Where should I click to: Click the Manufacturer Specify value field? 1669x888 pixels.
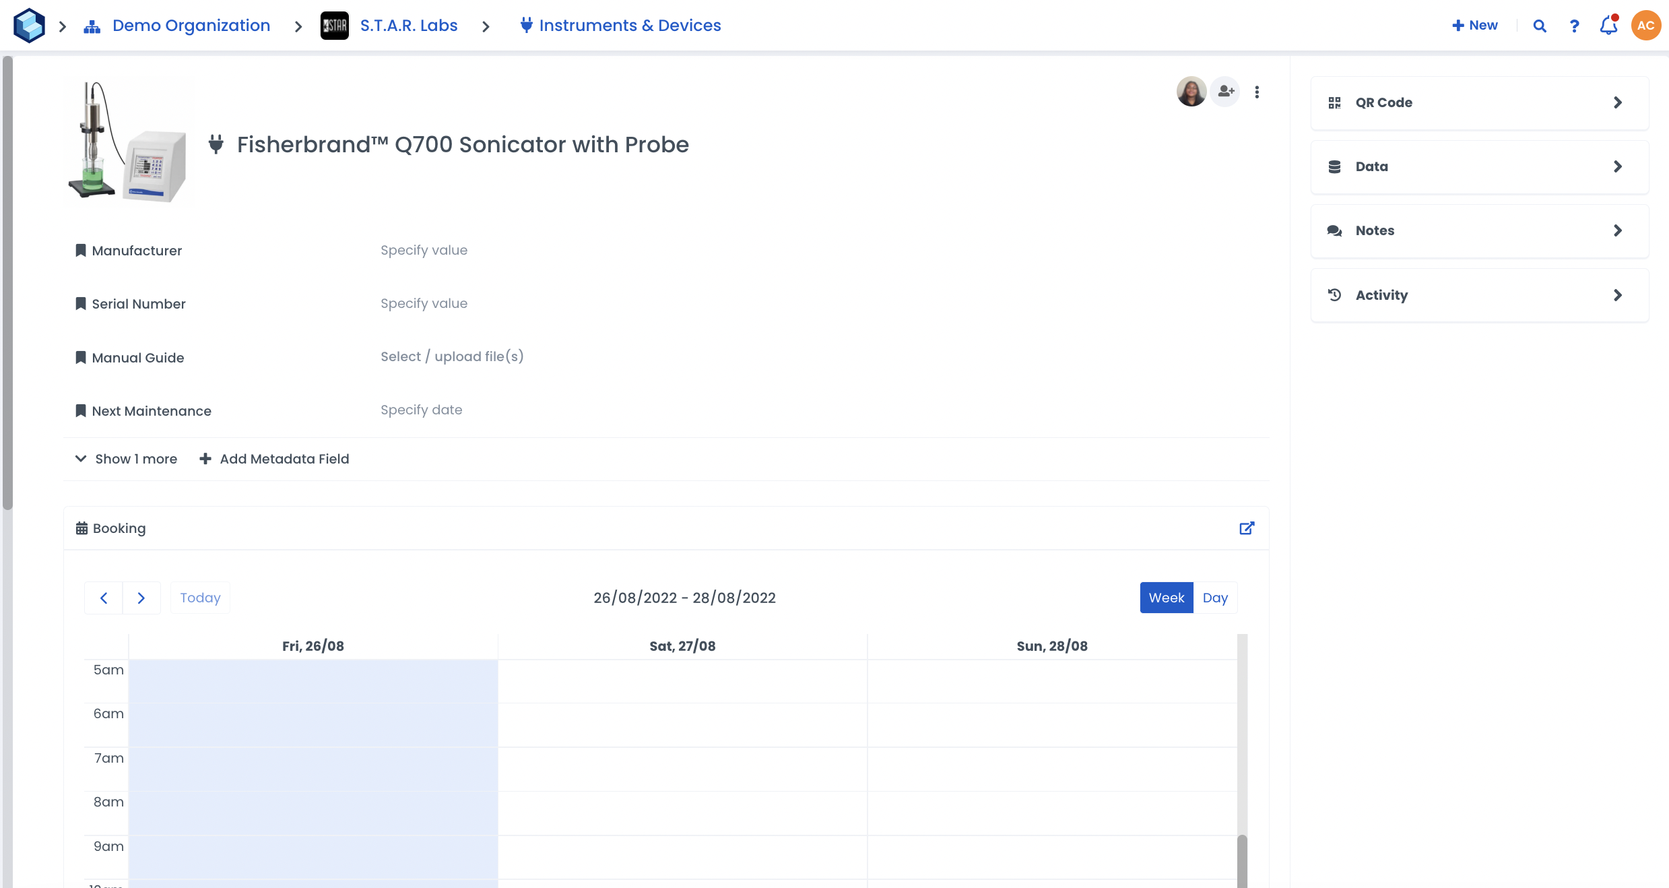click(x=424, y=250)
